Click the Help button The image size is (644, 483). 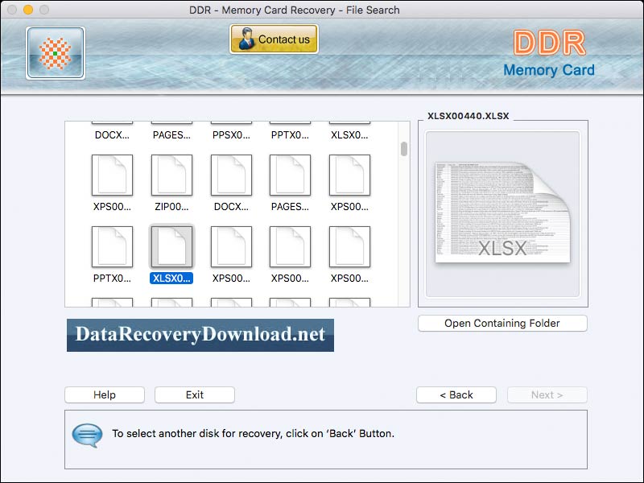(105, 394)
